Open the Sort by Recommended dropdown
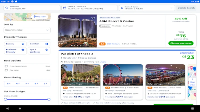Screen dimensions: 200x112 [27, 30]
